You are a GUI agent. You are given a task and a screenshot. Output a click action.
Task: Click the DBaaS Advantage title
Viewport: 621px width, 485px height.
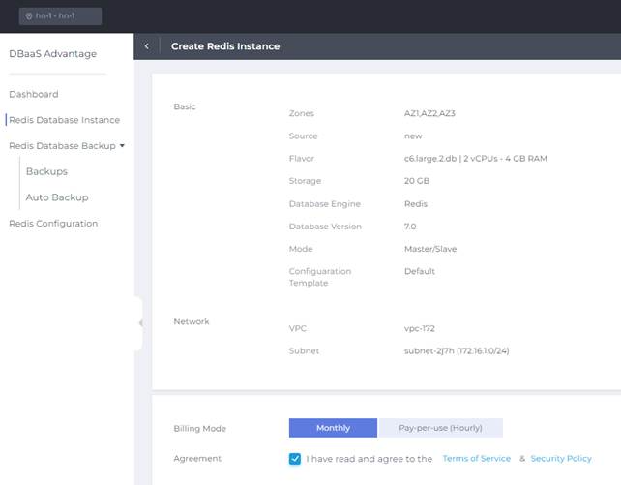[52, 54]
